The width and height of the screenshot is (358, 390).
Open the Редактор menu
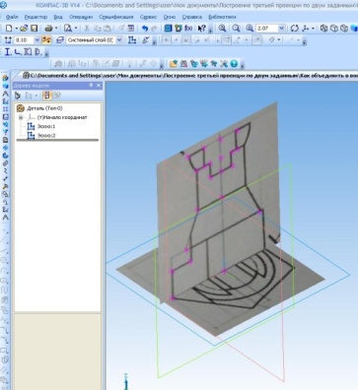36,17
